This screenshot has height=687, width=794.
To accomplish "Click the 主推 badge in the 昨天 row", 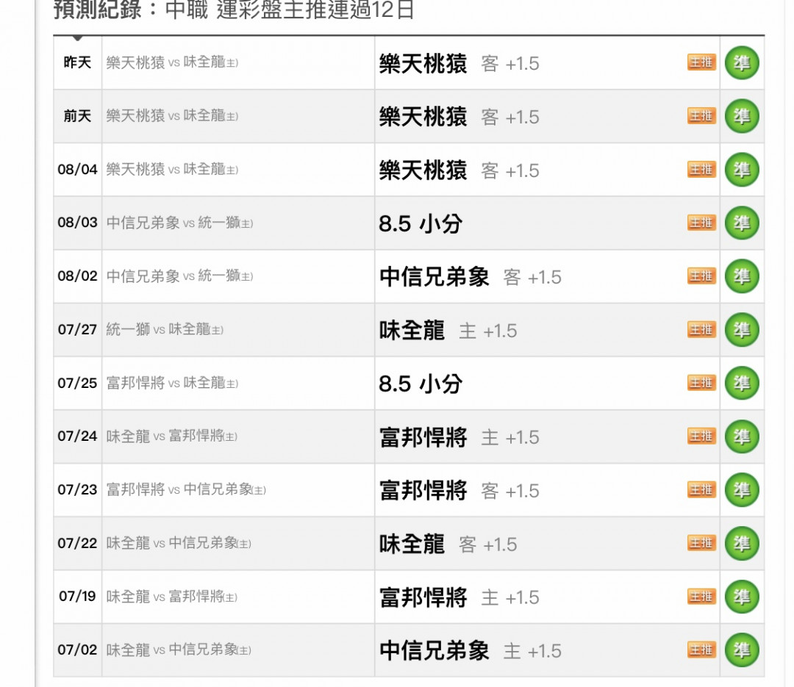I will click(x=701, y=62).
